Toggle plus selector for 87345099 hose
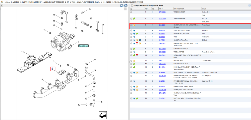The image size is (251, 120). pos(131,76)
